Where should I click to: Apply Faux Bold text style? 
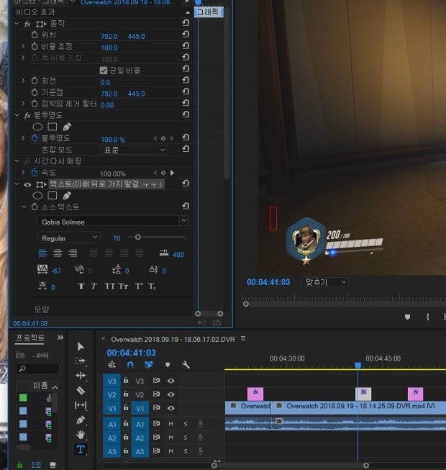coord(81,286)
